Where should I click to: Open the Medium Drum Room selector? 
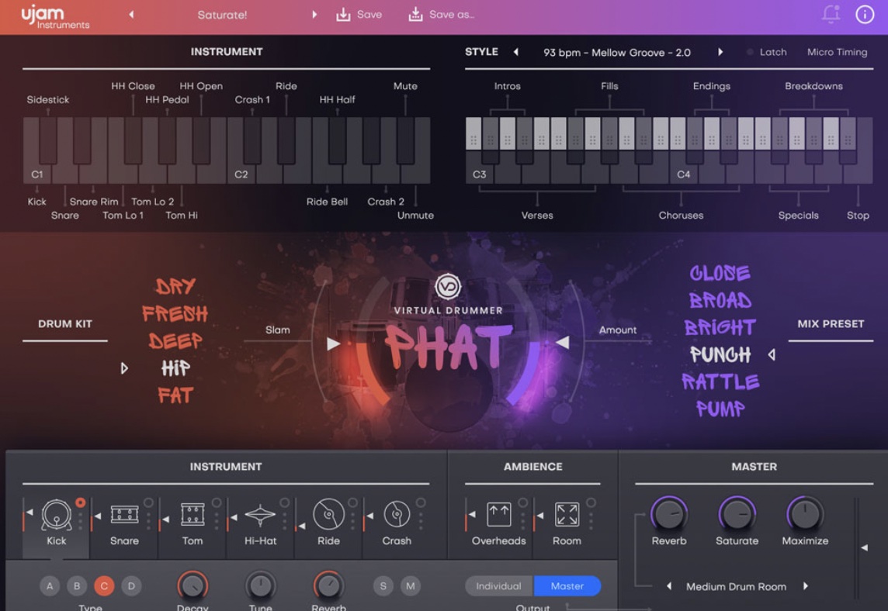[x=736, y=587]
